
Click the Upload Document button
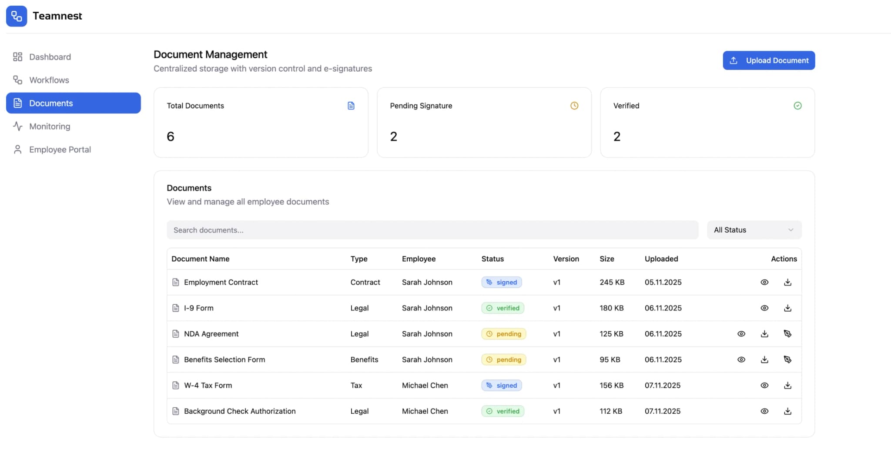[x=768, y=60]
